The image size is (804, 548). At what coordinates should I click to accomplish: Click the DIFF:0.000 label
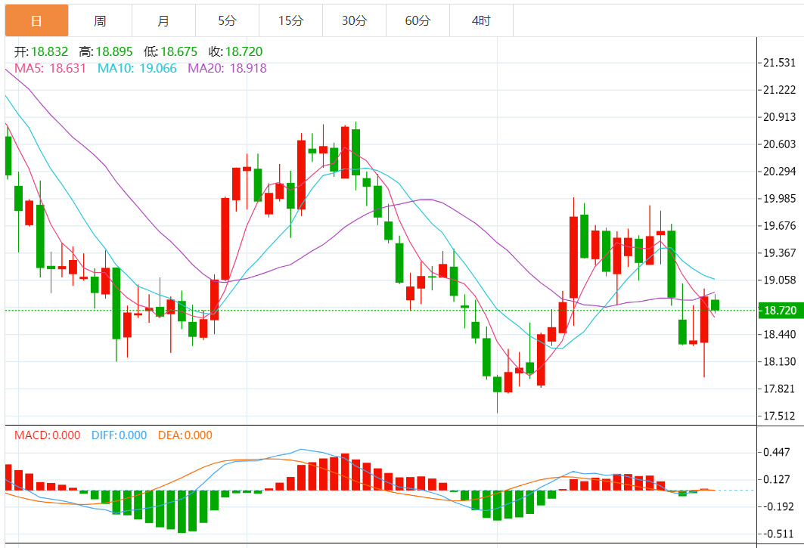(119, 435)
